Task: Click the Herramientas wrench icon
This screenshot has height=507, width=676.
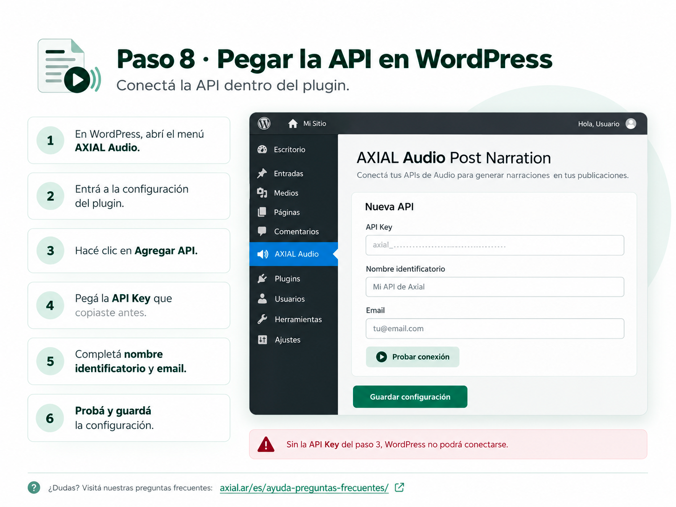Action: click(x=262, y=319)
